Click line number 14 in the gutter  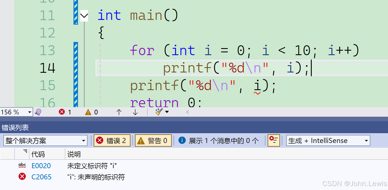(47, 68)
